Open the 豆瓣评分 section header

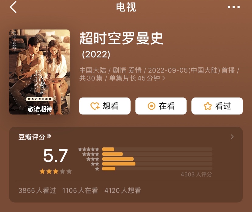pyautogui.click(x=126, y=137)
